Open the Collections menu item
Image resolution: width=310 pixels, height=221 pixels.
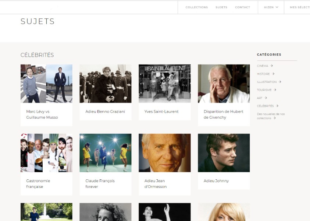click(x=196, y=7)
